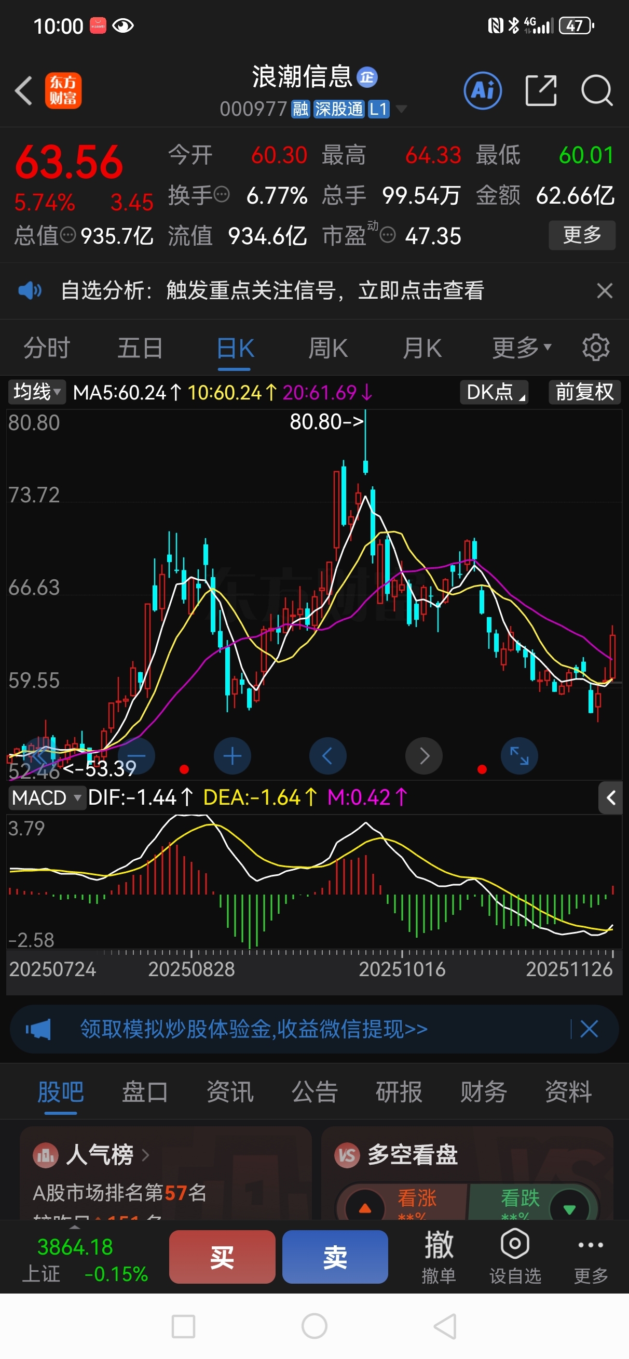Zoom in chart with plus button
629x1359 pixels.
click(x=232, y=756)
